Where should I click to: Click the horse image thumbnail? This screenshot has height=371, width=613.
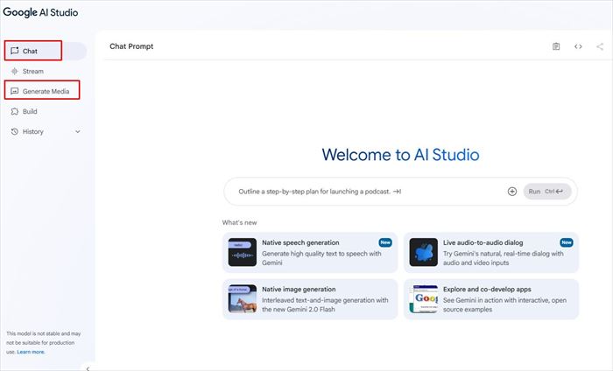click(243, 298)
